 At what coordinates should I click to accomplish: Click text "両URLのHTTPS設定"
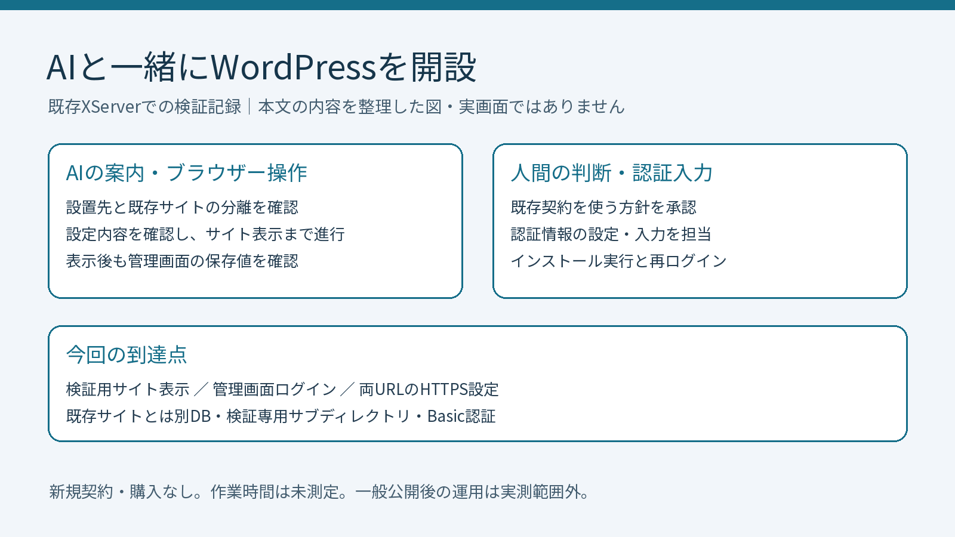429,390
